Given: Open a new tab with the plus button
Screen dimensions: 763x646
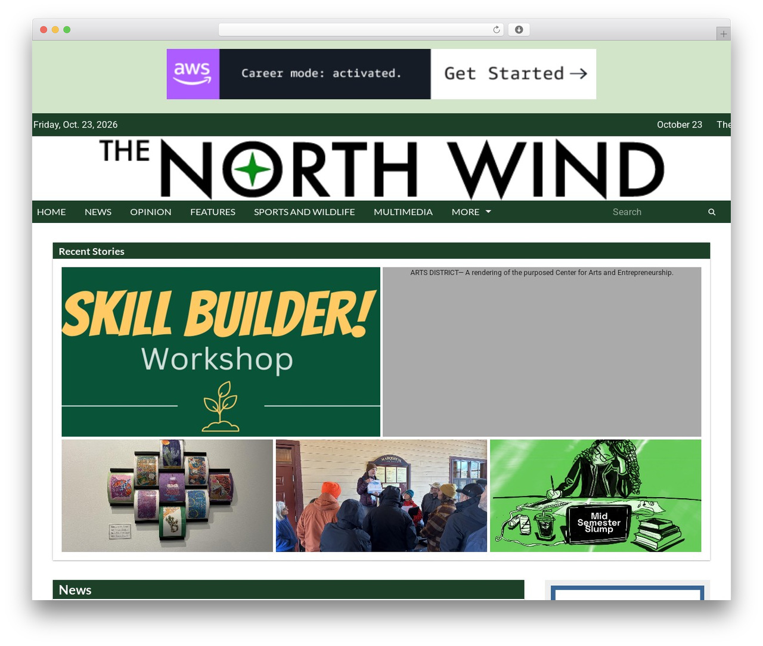Looking at the screenshot, I should (x=723, y=34).
